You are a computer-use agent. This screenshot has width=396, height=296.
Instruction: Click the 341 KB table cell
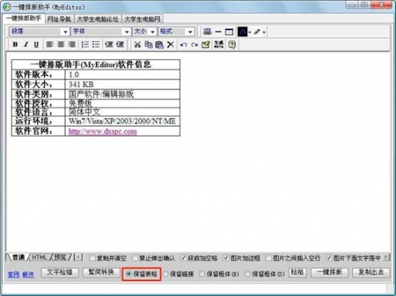(x=123, y=85)
